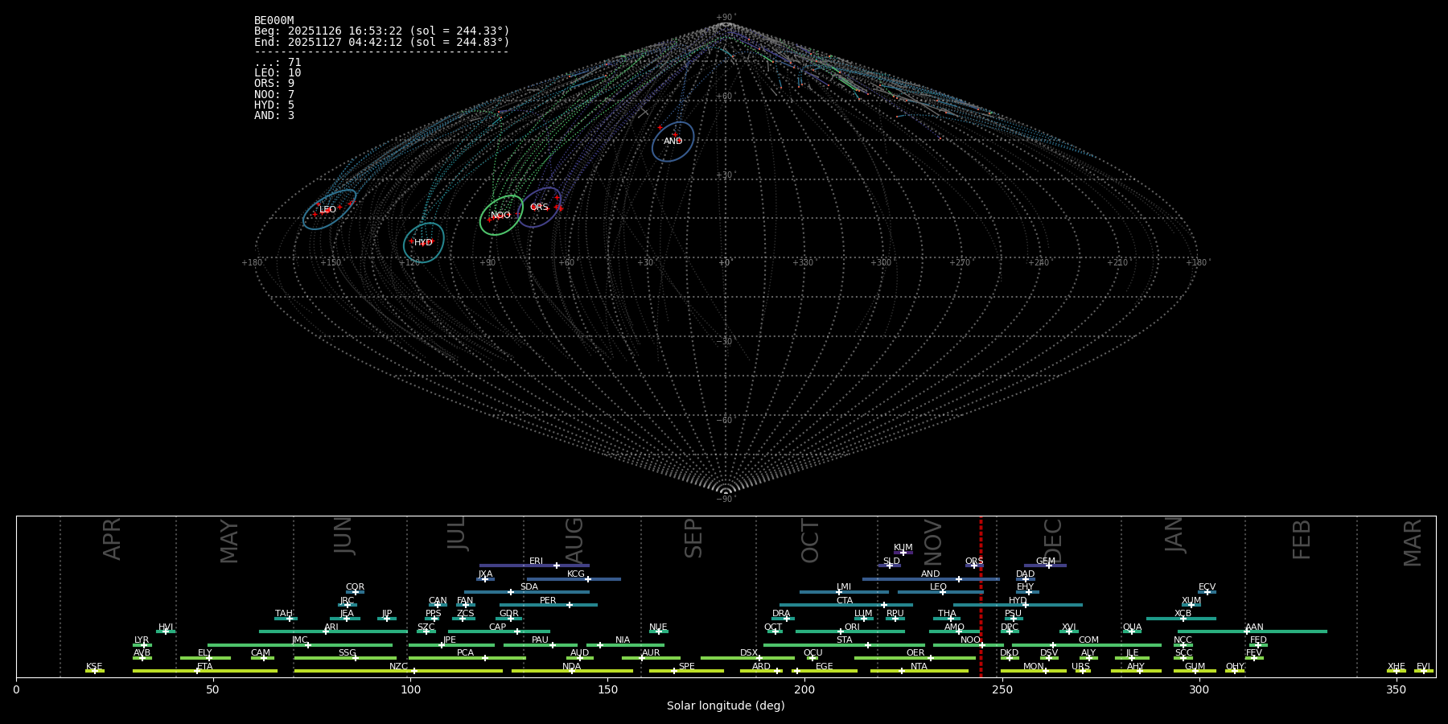Screen dimensions: 1448x724
Task: Click the LEO radiant ellipse on sky map
Action: 329,209
